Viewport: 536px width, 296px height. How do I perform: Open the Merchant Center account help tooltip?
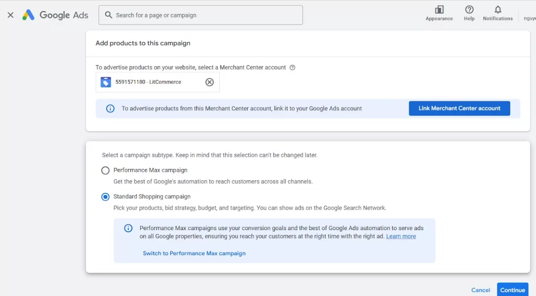292,67
